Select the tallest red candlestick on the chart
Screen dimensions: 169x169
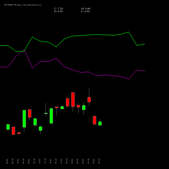tap(73, 99)
